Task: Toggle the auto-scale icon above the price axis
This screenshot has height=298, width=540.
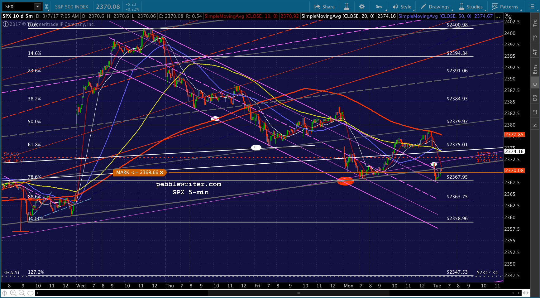Action: tap(508, 16)
